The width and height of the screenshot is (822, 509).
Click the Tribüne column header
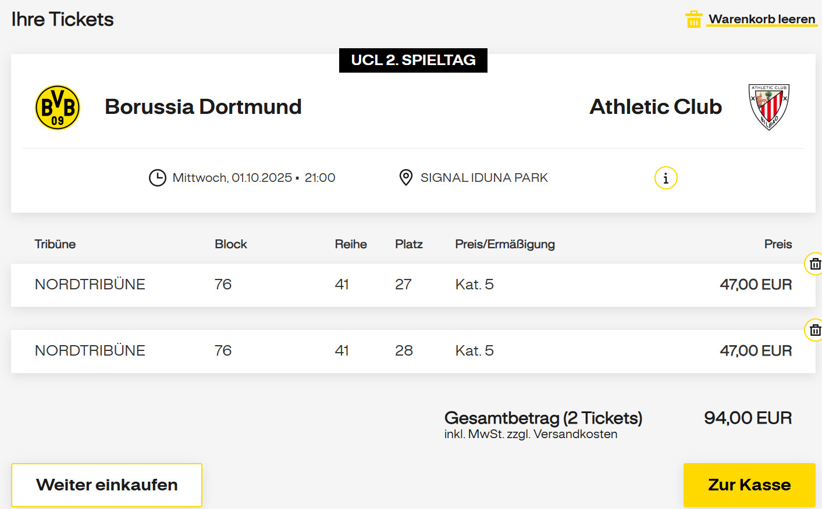click(55, 244)
